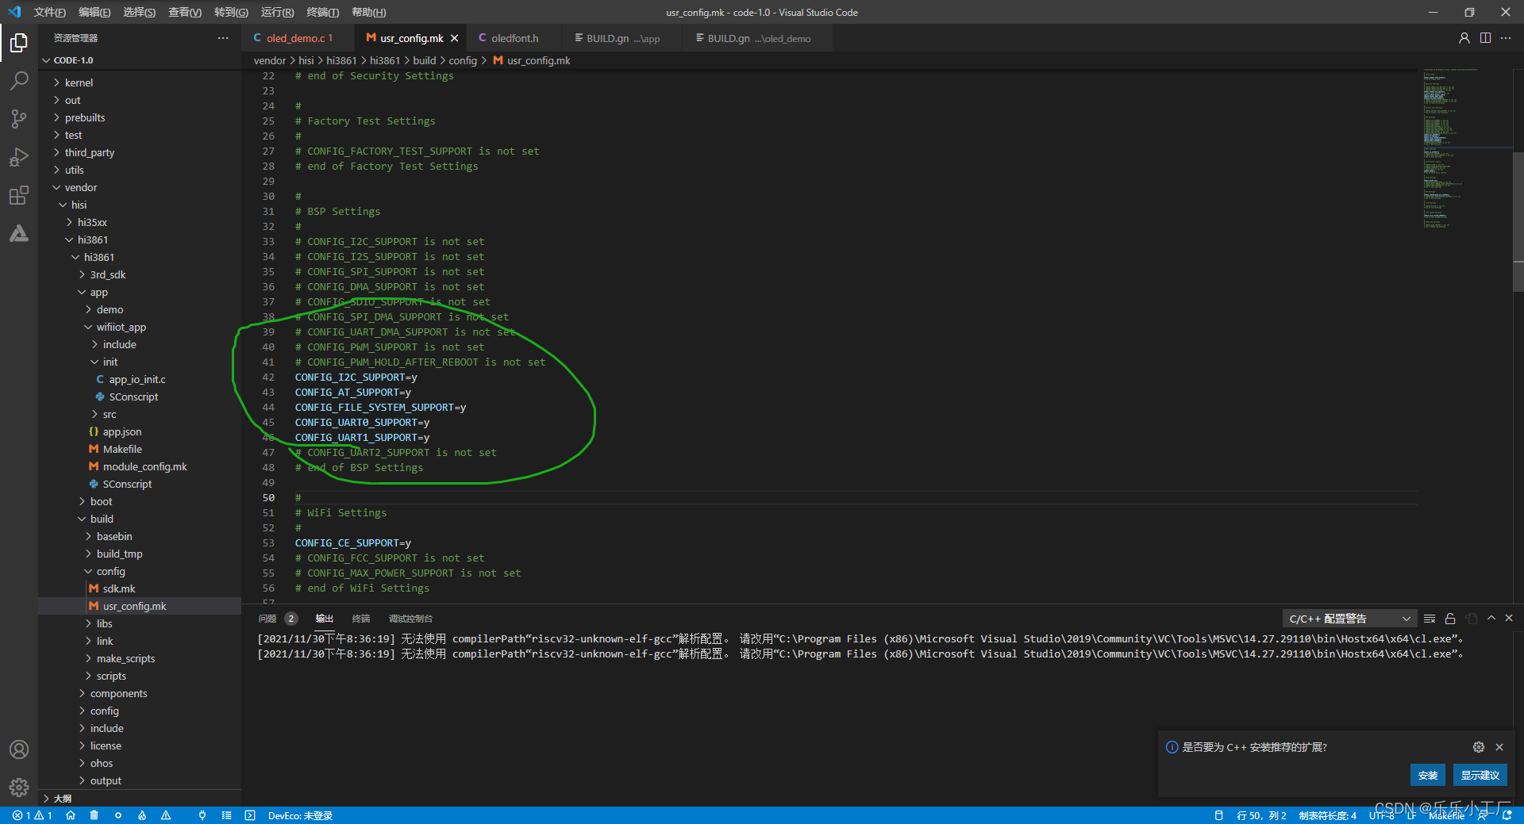Close the usr_config.mk tab

(454, 38)
